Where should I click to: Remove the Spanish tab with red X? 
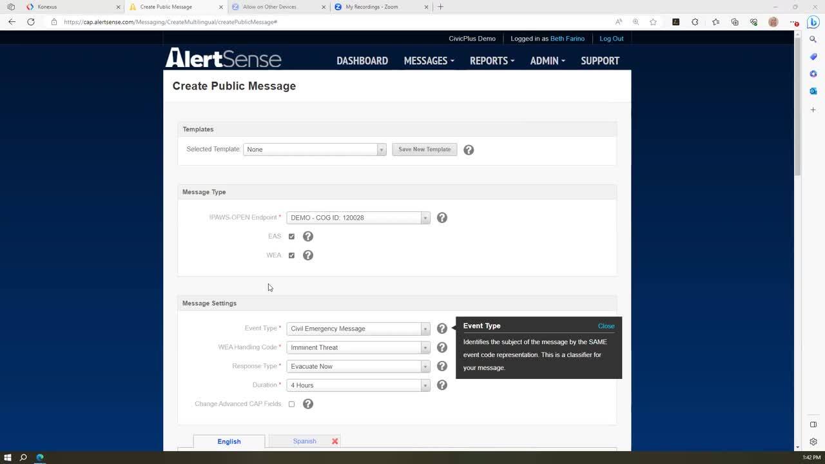[335, 441]
